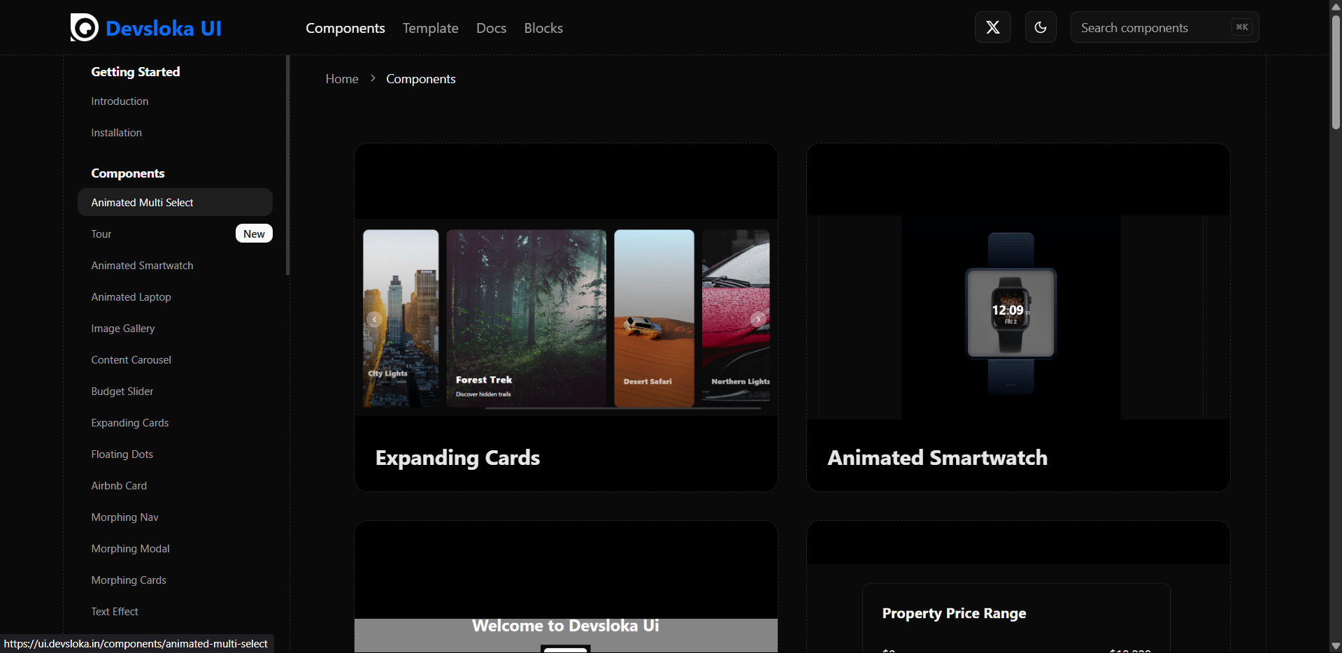The image size is (1342, 653).
Task: Click Home in the breadcrumb
Action: [341, 79]
